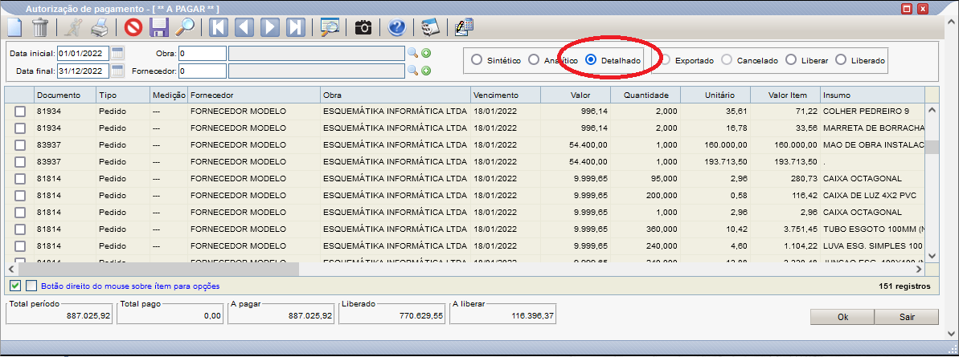
Task: Click magnifier lookup icon for Fornecedor
Action: click(413, 71)
